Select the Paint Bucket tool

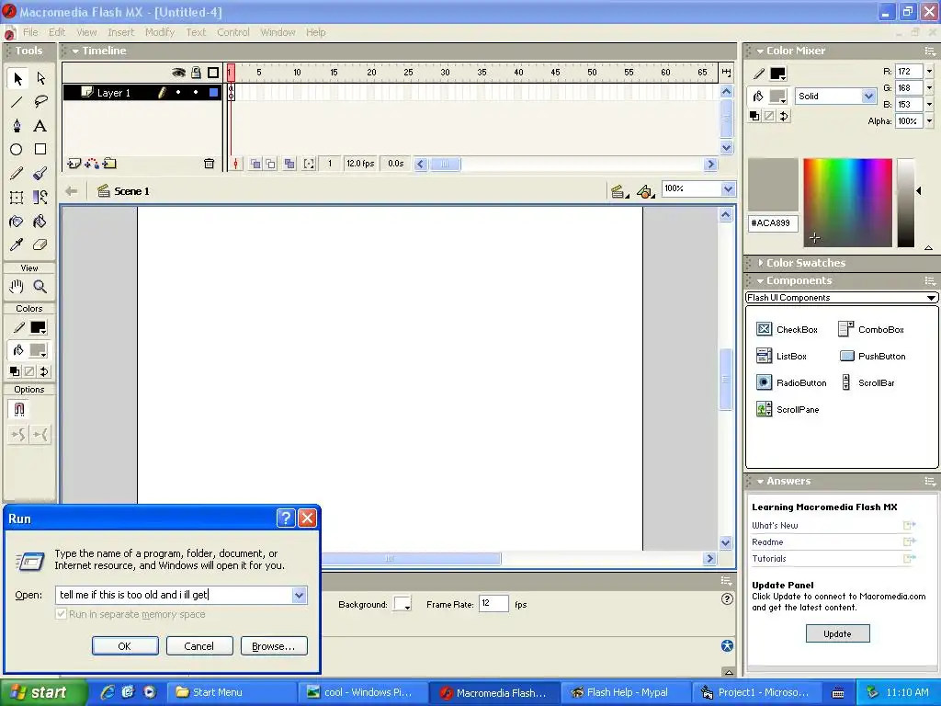(x=40, y=222)
